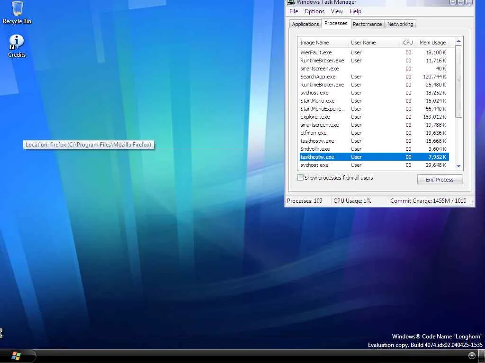This screenshot has height=363, width=485.
Task: Expand the system tray arrow button
Action: (472, 355)
